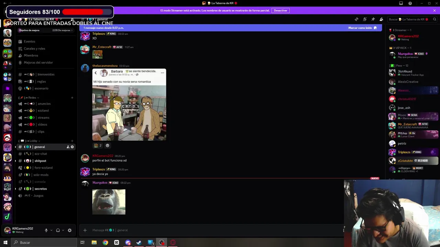This screenshot has width=440, height=247.
Task: Click plus attach button in message bar
Action: pyautogui.click(x=85, y=230)
